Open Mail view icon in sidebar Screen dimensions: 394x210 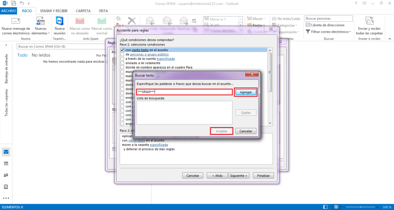pos(6,152)
